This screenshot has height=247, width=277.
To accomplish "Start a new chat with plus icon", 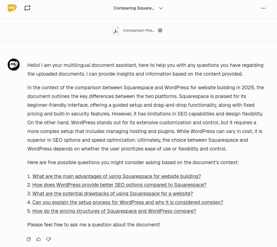I will click(27, 8).
